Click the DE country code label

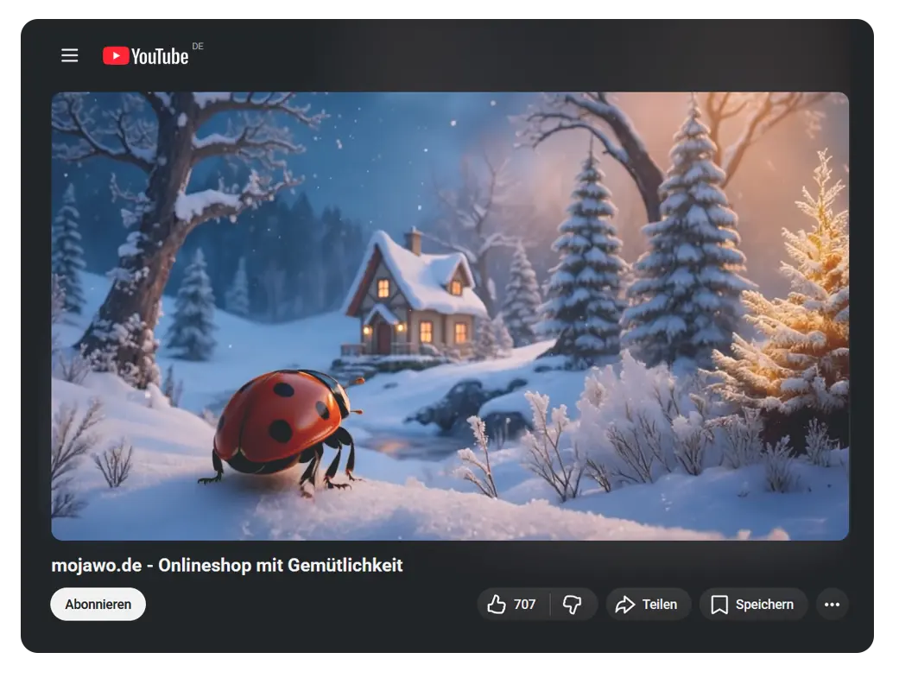[x=198, y=47]
